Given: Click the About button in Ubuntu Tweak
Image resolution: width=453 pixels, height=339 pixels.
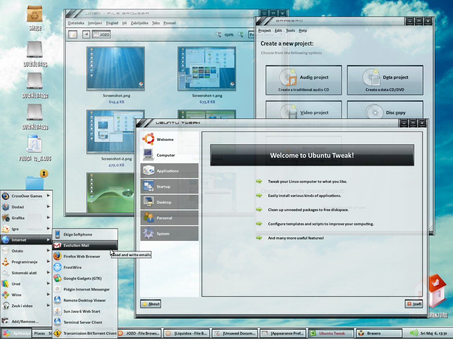Looking at the screenshot, I should click(151, 304).
